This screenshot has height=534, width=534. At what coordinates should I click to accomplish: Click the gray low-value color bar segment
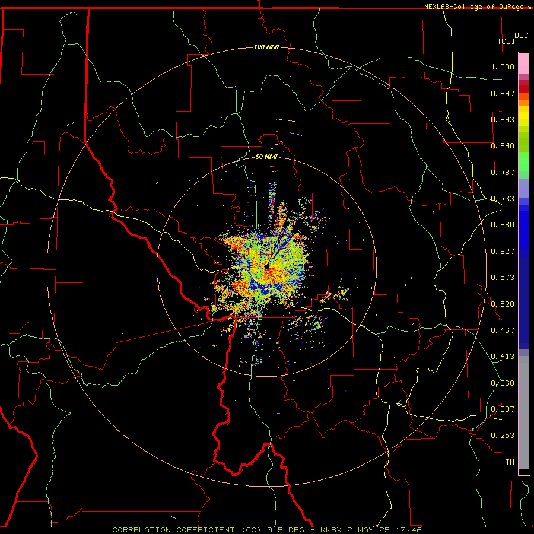524,412
